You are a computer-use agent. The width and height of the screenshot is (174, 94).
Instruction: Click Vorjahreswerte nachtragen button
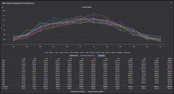coord(78,91)
